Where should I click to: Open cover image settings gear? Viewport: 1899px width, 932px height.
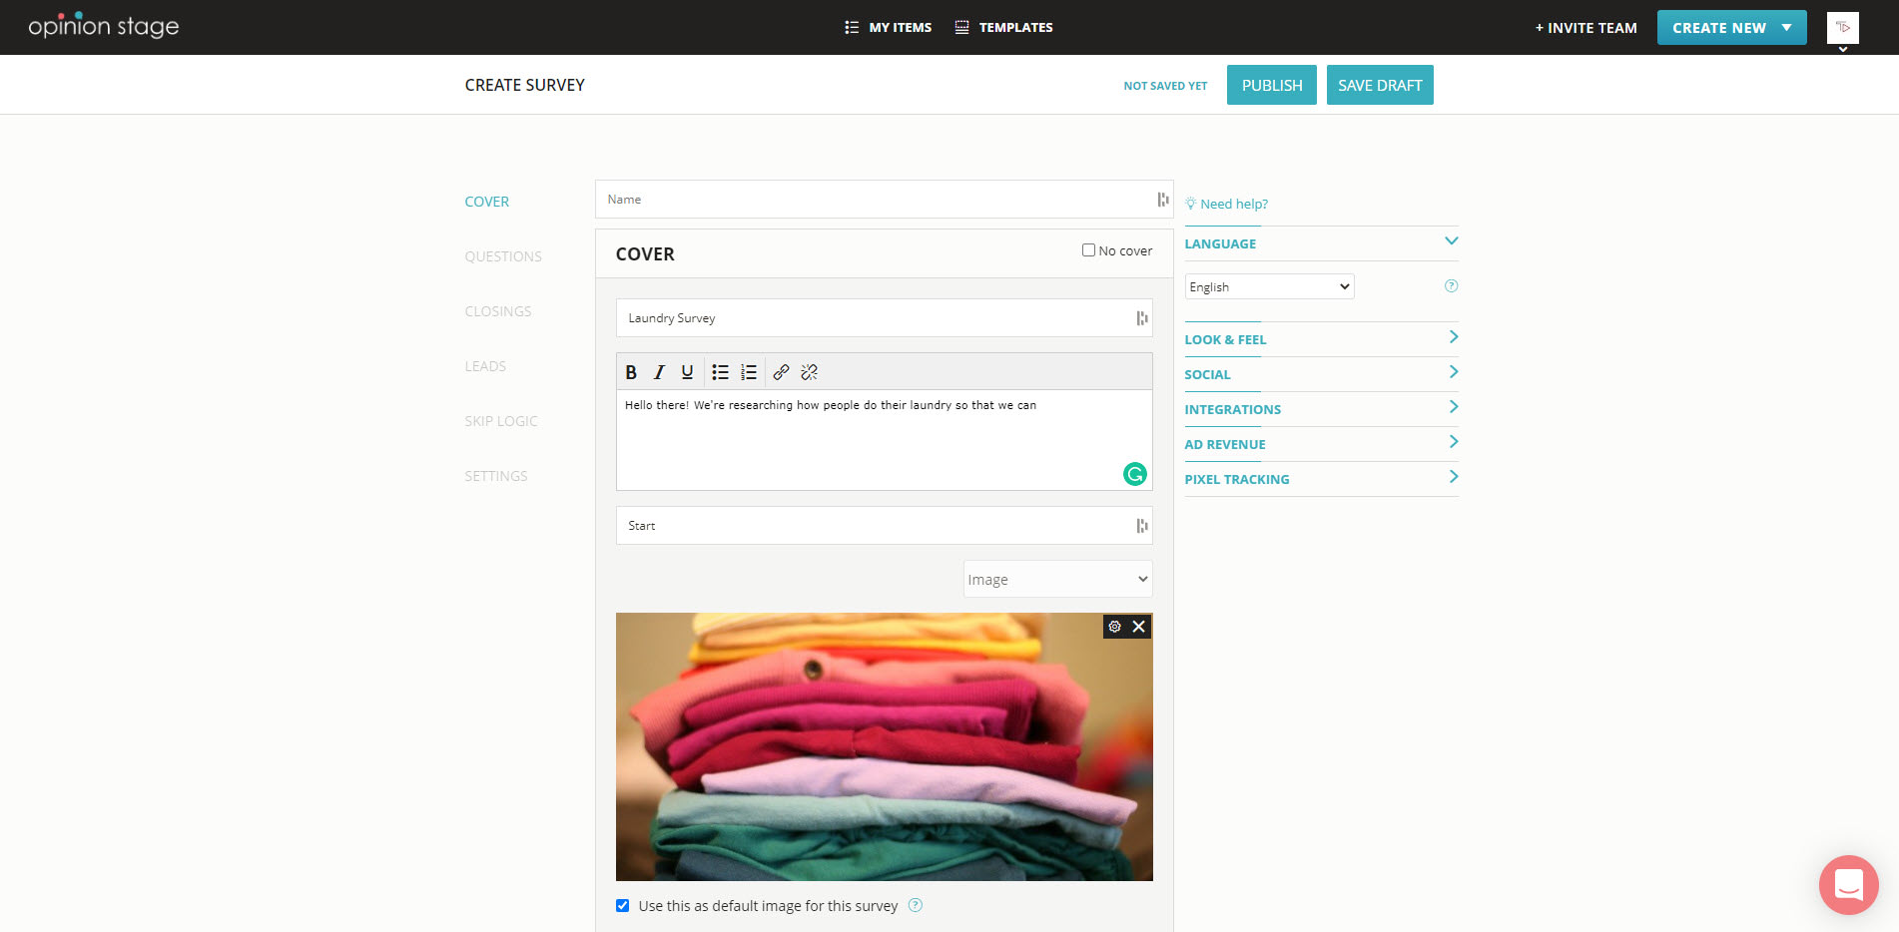tap(1115, 627)
